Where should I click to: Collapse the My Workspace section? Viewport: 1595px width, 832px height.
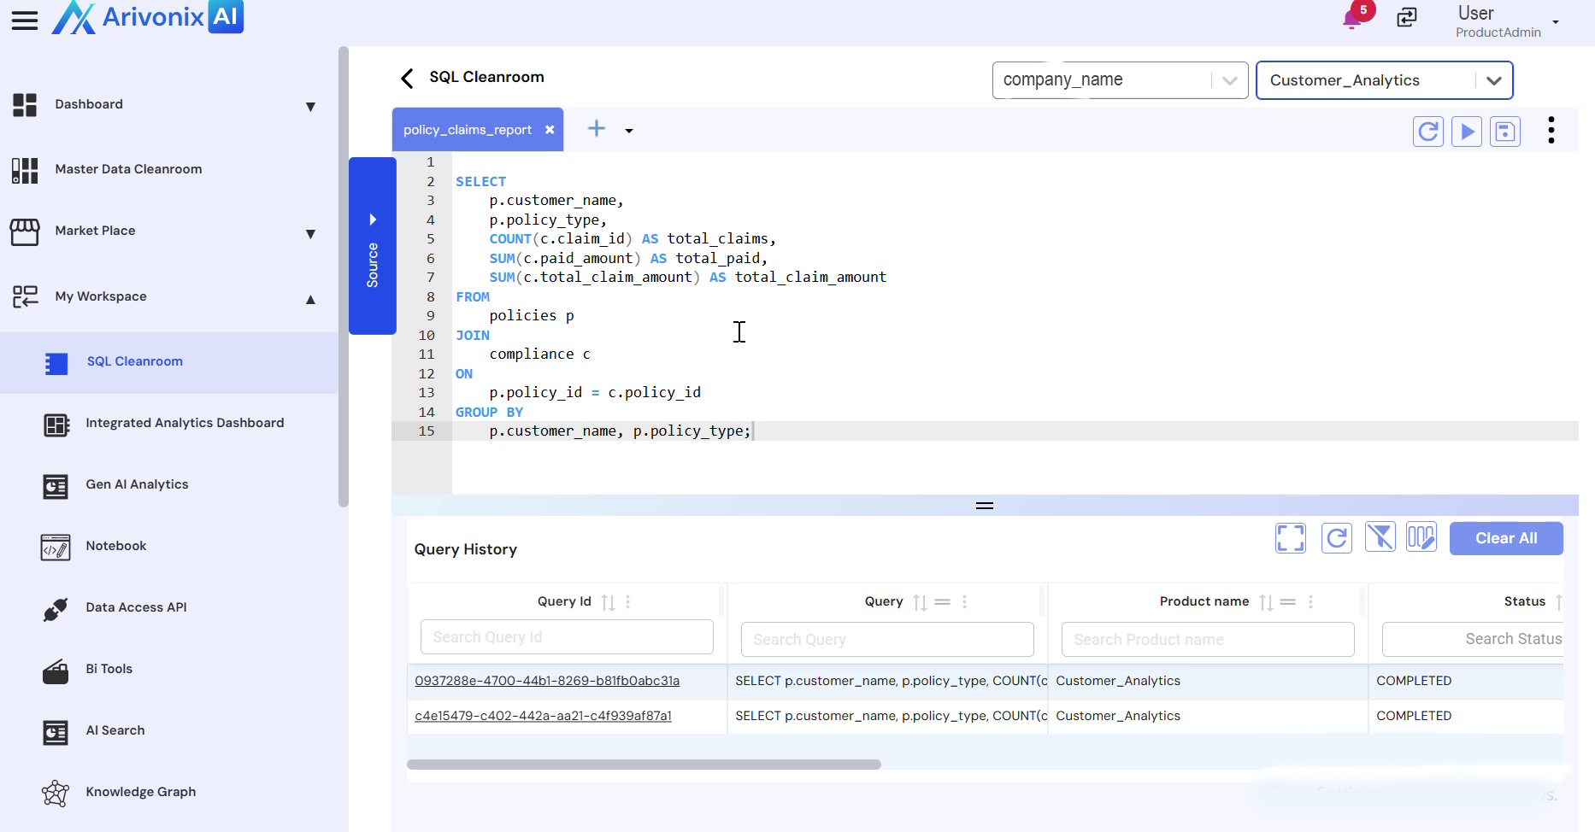(310, 299)
